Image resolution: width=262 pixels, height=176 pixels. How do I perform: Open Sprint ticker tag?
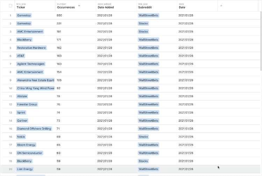click(21, 113)
